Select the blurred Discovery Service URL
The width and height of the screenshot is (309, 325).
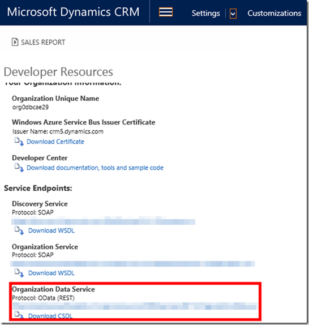[x=103, y=221]
